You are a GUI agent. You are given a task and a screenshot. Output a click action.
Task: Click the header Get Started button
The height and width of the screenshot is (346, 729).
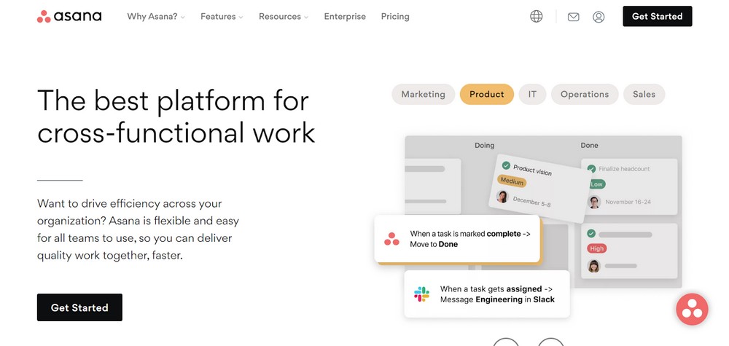[658, 16]
